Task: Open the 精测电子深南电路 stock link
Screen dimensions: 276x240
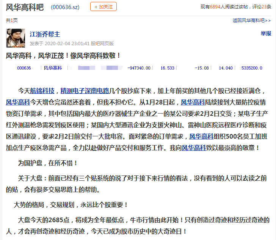Action: [85, 91]
